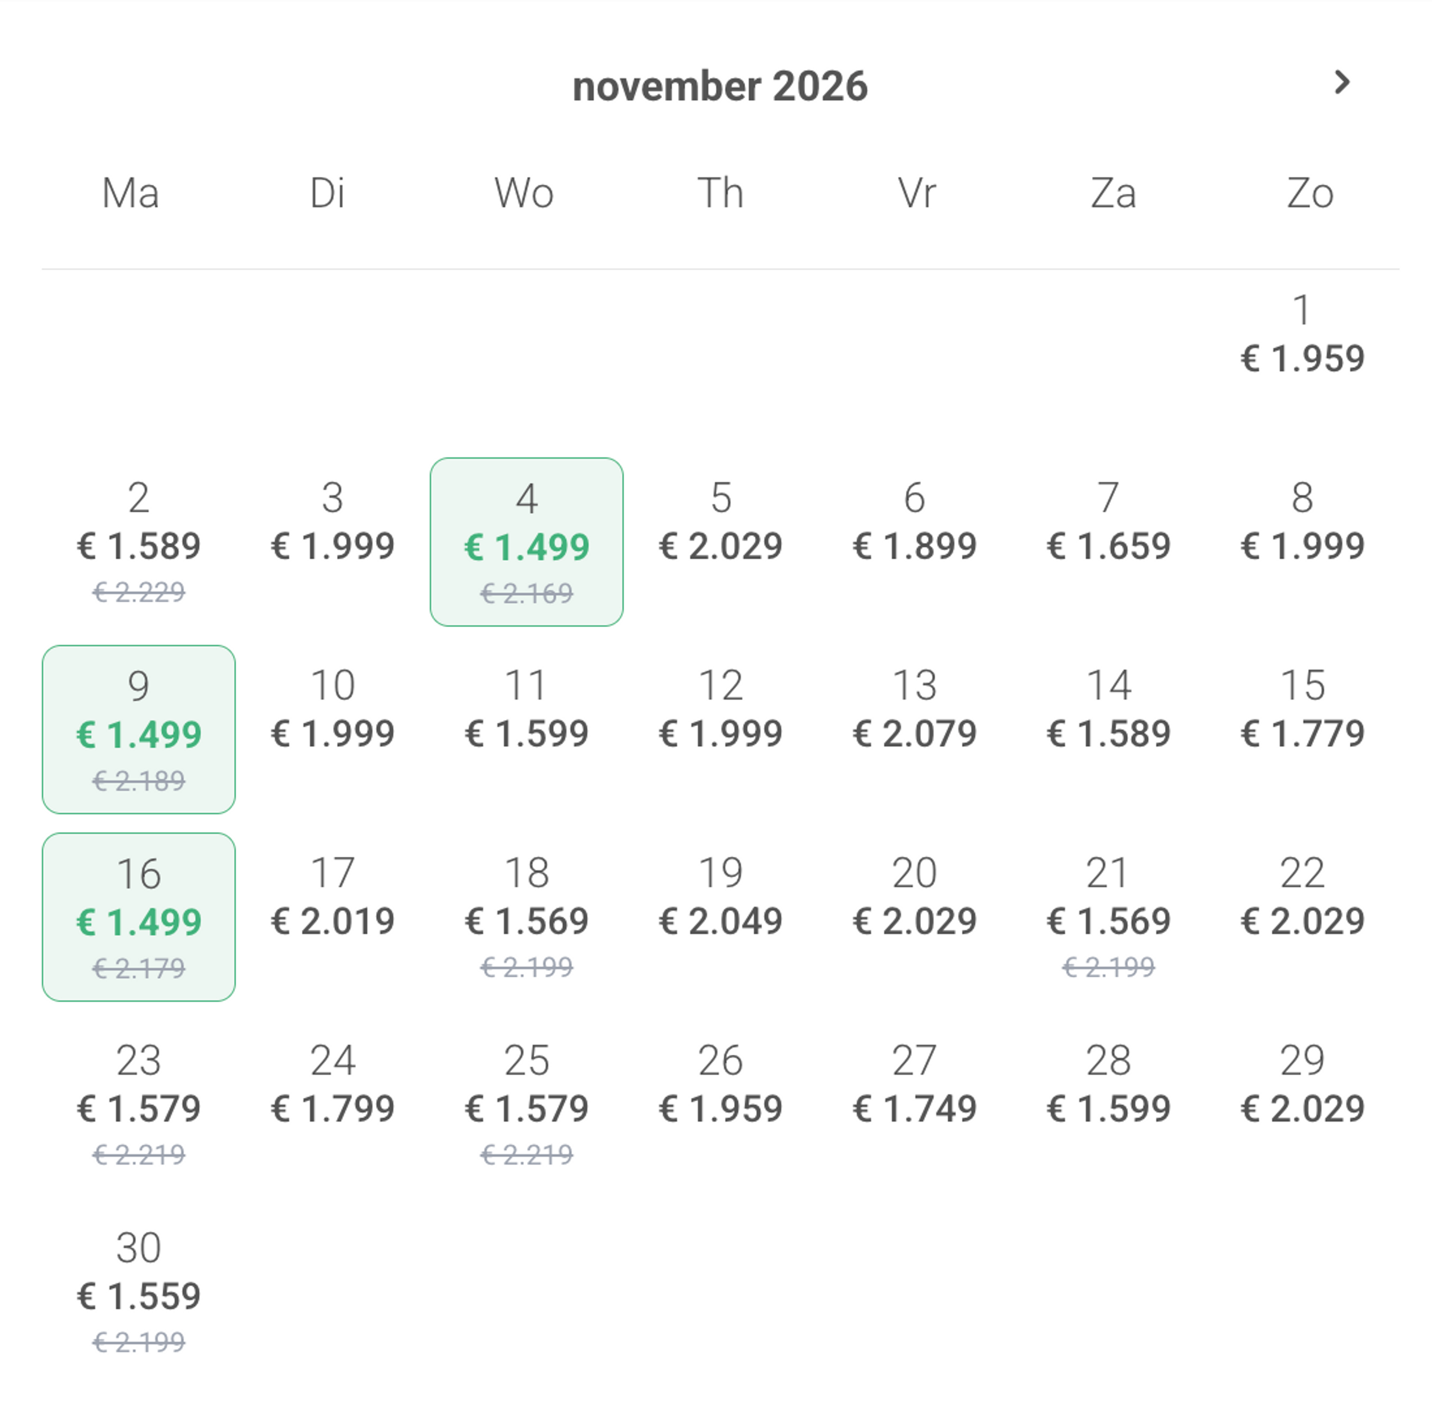Choose November 2 at € 1.589
Screen dimensions: 1432x1404
click(139, 542)
